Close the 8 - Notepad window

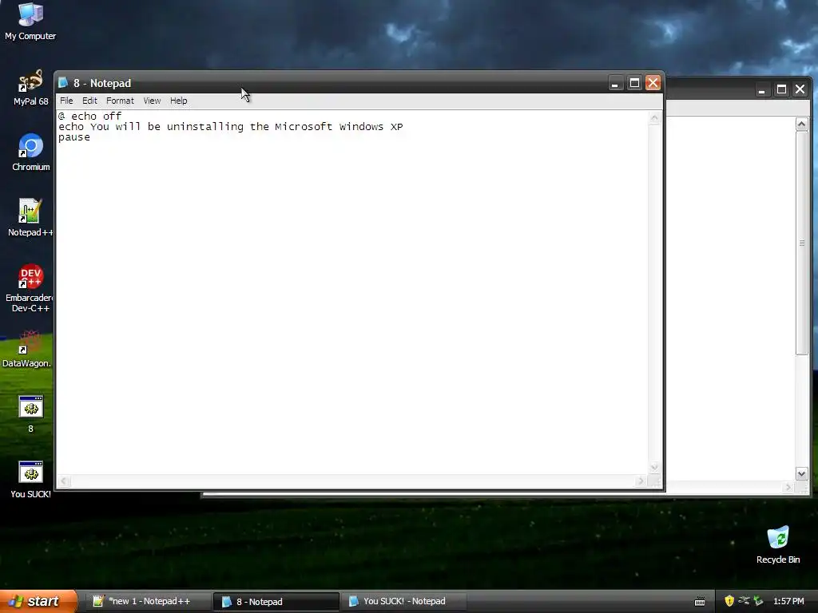pyautogui.click(x=653, y=83)
